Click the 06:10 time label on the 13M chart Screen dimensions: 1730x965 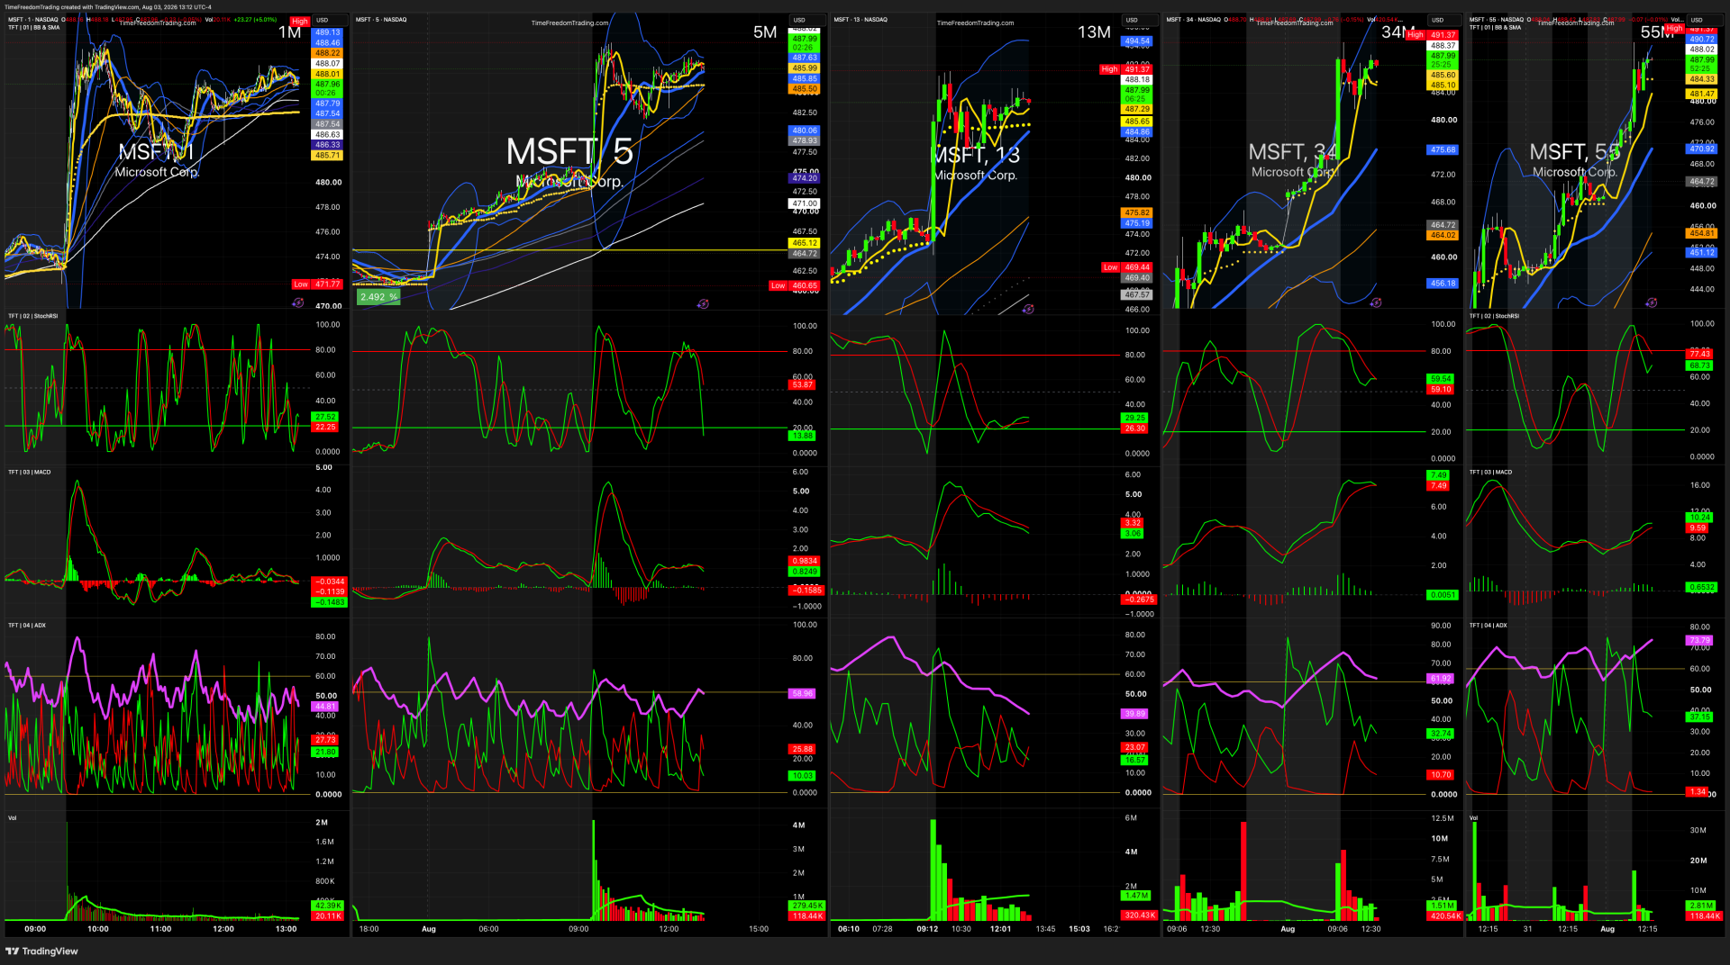coord(849,929)
